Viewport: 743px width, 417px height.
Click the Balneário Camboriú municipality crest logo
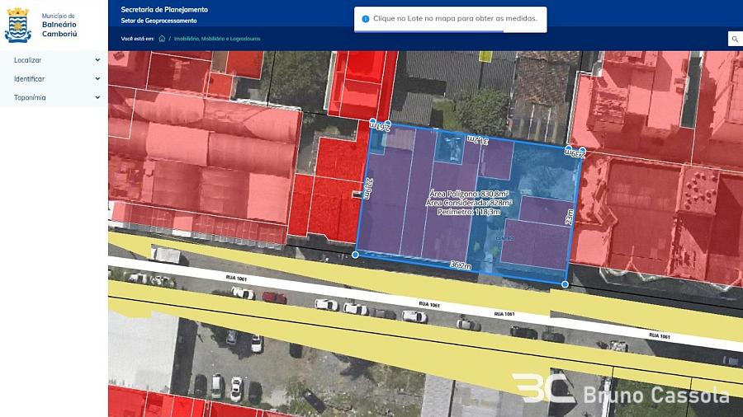click(17, 25)
